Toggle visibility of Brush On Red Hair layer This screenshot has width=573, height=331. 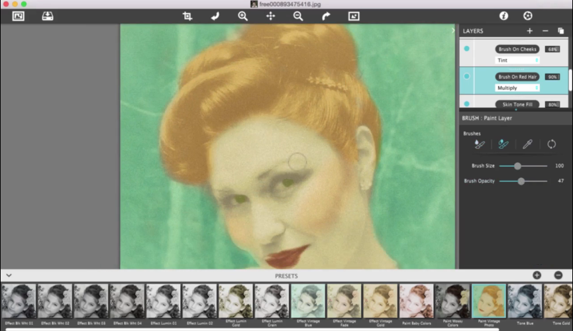[x=467, y=76]
